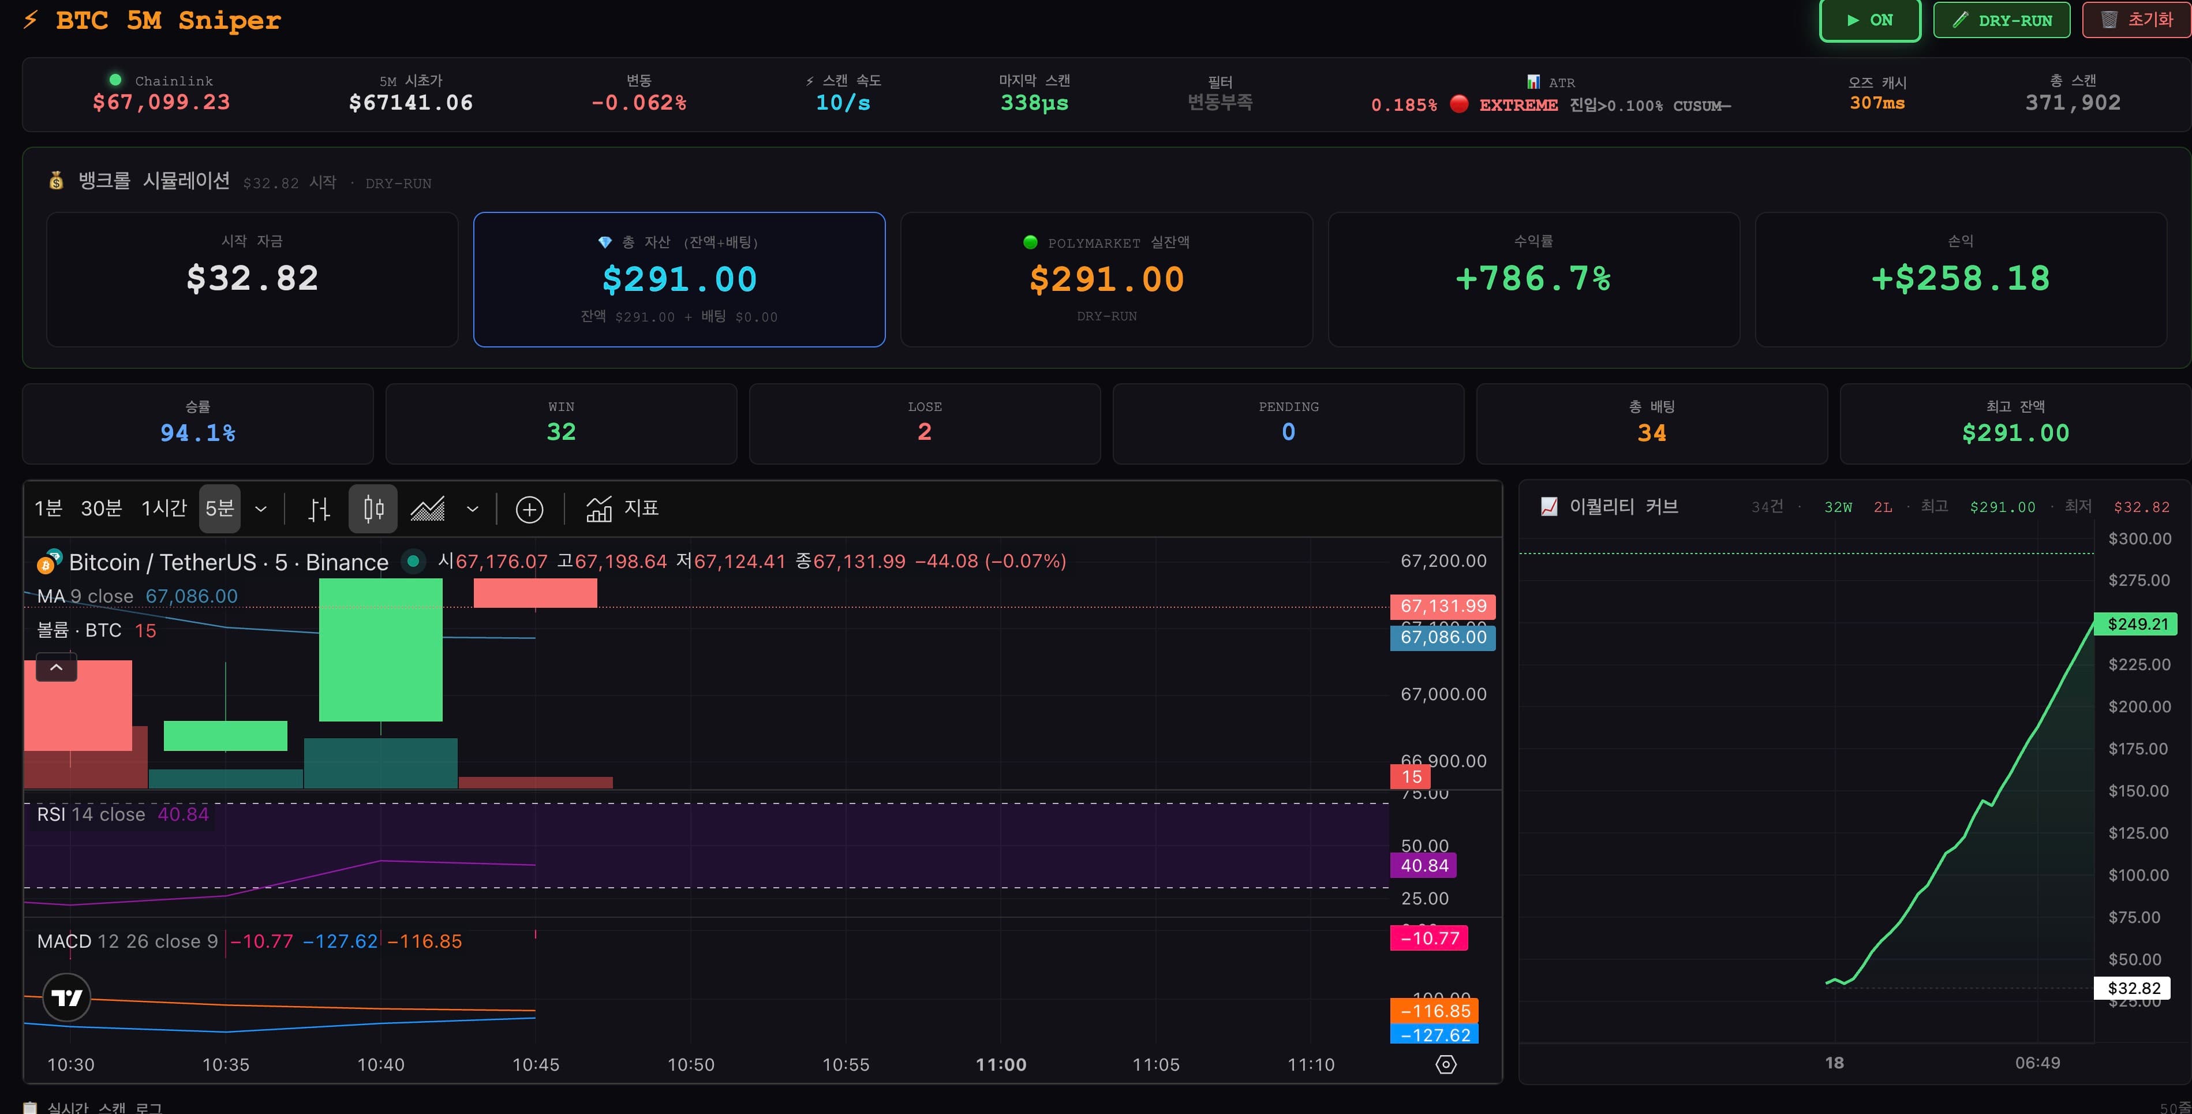Open the chart style dropdown chevron

472,509
